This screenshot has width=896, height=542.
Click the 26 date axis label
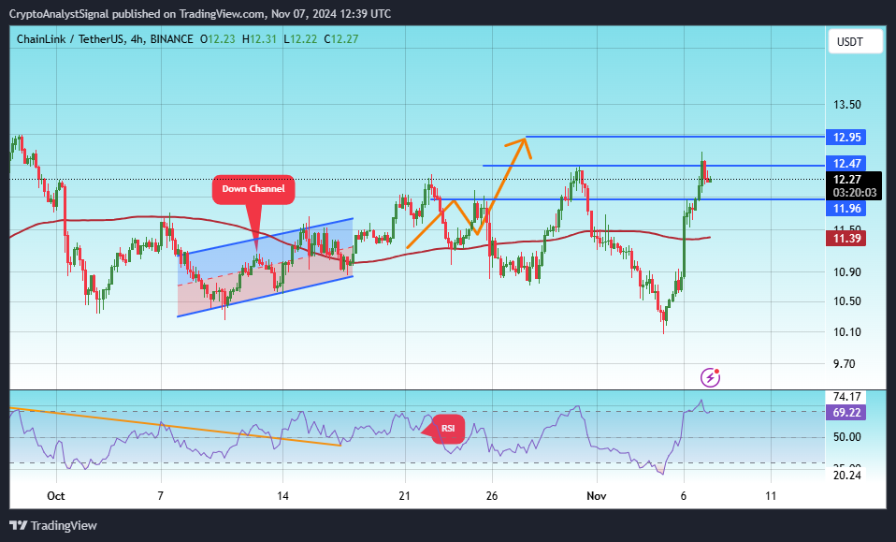pos(492,496)
